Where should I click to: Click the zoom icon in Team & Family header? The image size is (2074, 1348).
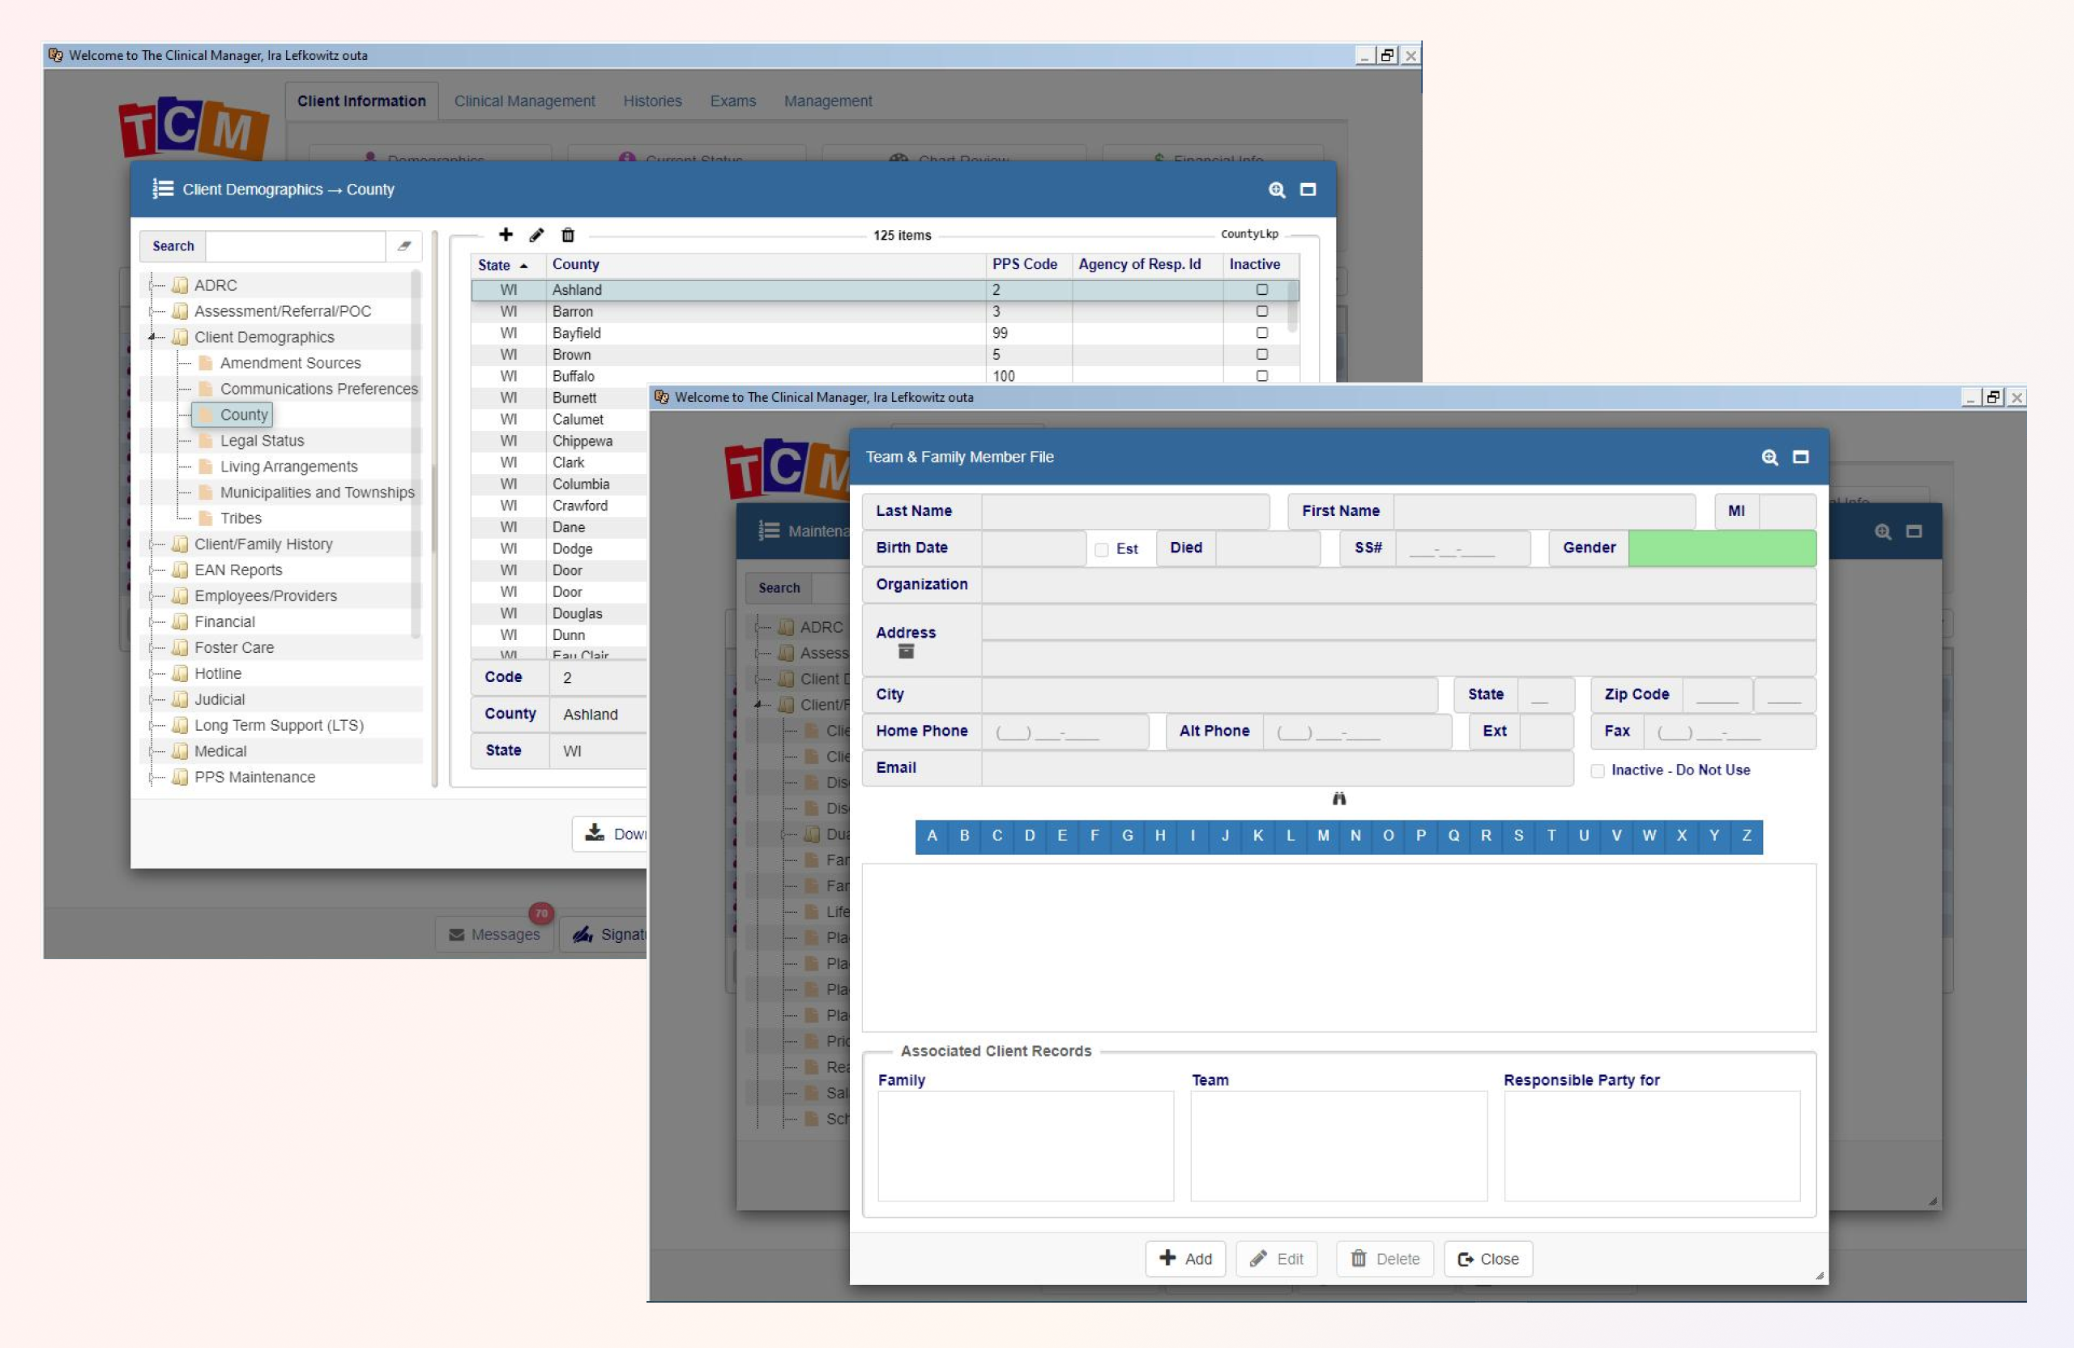[x=1770, y=457]
